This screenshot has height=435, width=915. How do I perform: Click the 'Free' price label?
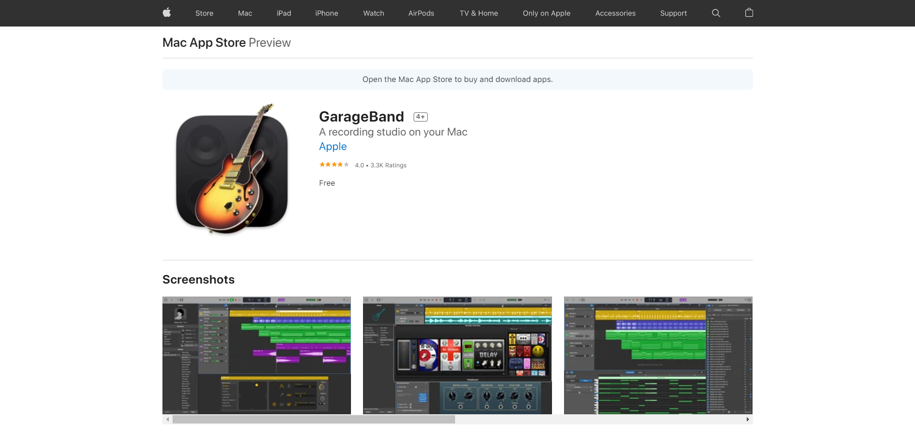pyautogui.click(x=327, y=183)
